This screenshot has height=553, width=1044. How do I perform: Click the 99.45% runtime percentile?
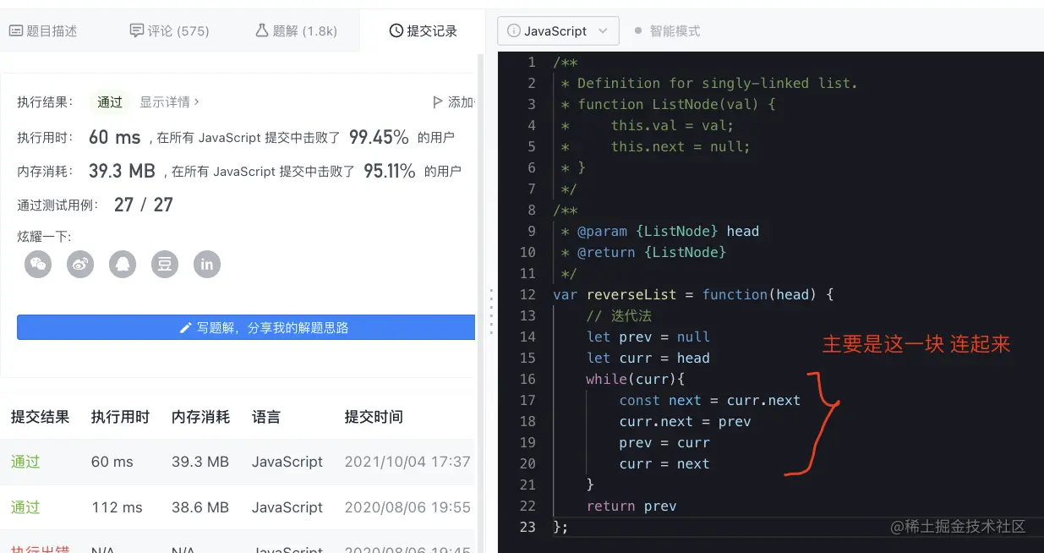(x=379, y=137)
